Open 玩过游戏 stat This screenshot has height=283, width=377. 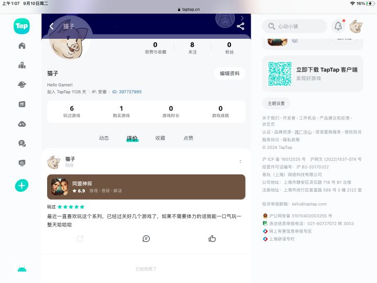coord(72,112)
